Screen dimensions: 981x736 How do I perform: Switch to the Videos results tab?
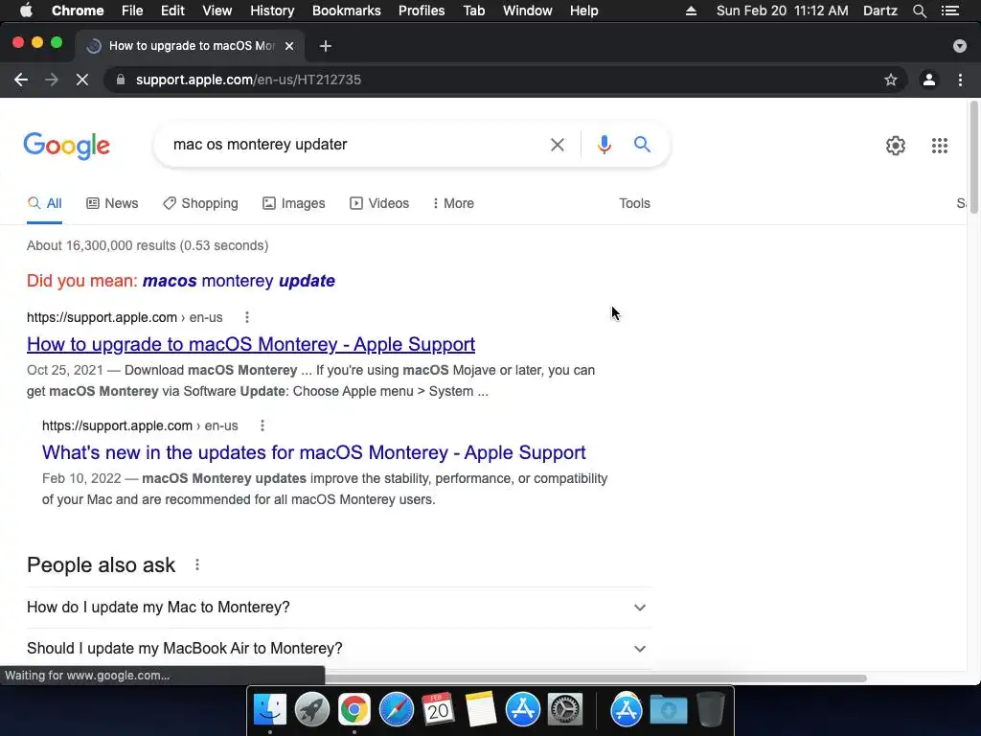point(379,203)
